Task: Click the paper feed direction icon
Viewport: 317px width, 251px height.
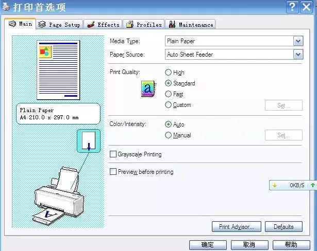Action: 89,141
